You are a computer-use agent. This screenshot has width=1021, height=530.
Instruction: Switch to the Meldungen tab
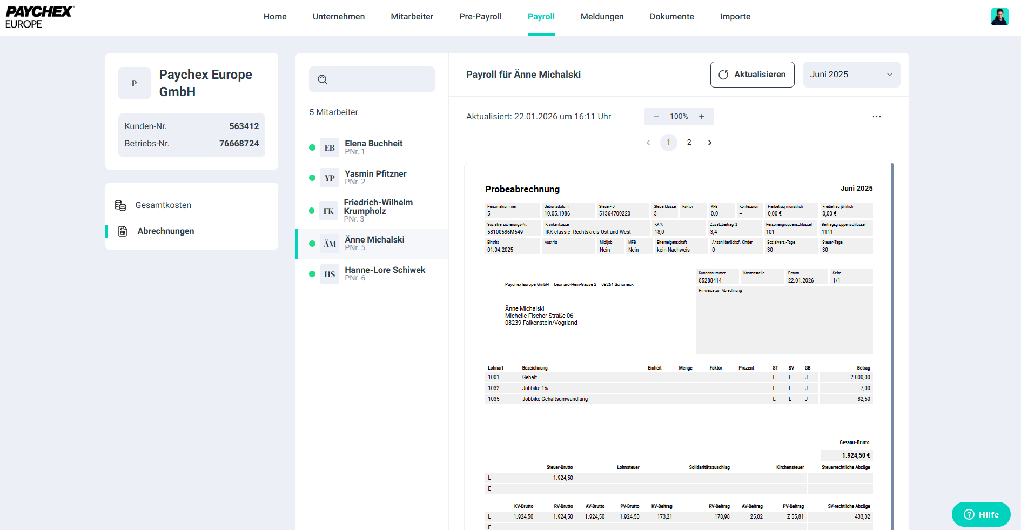click(x=602, y=17)
